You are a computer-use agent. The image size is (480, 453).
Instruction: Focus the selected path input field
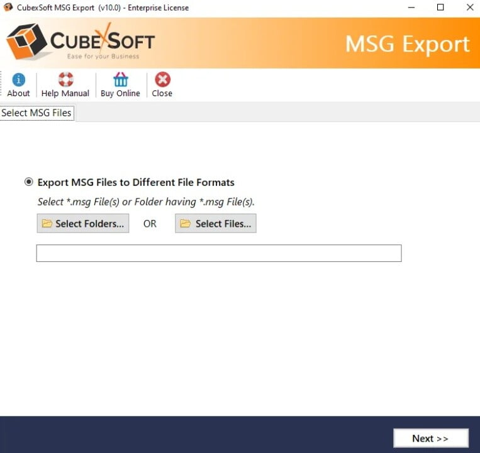point(219,253)
